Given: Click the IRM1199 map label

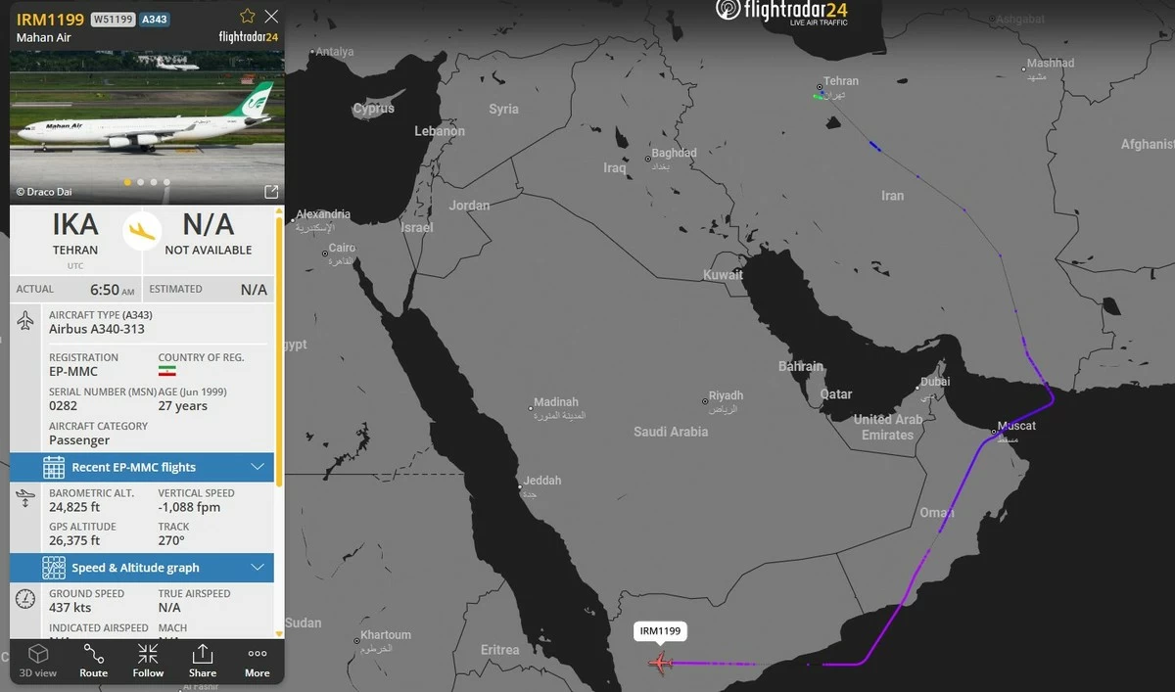Looking at the screenshot, I should click(x=661, y=631).
